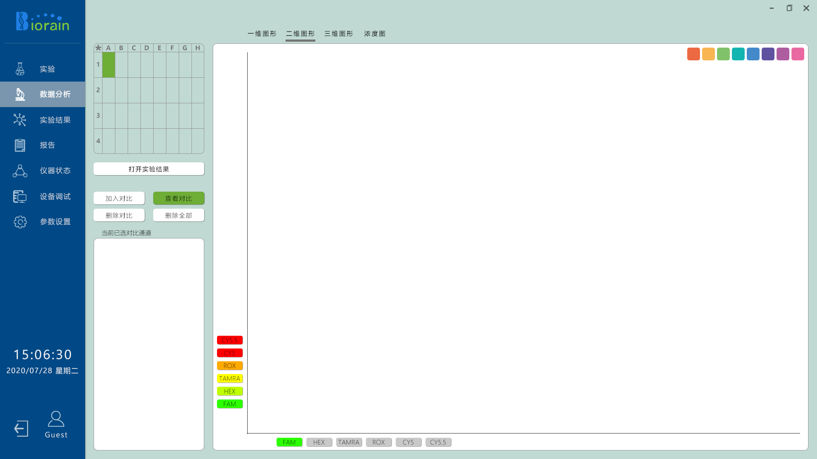Click the gear icon for 参数设置

point(20,222)
